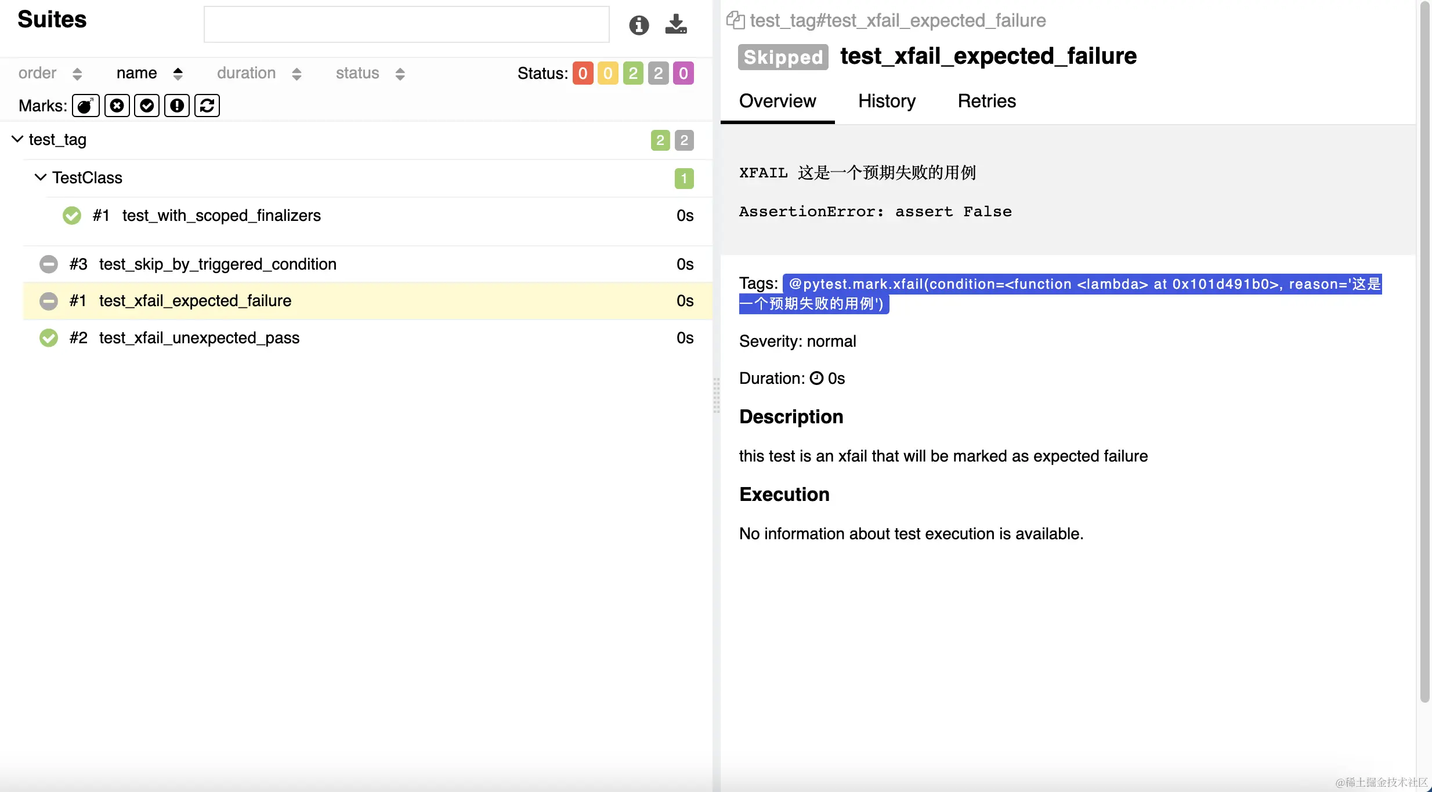
Task: Toggle the new passed checkmark mark filter
Action: (147, 106)
